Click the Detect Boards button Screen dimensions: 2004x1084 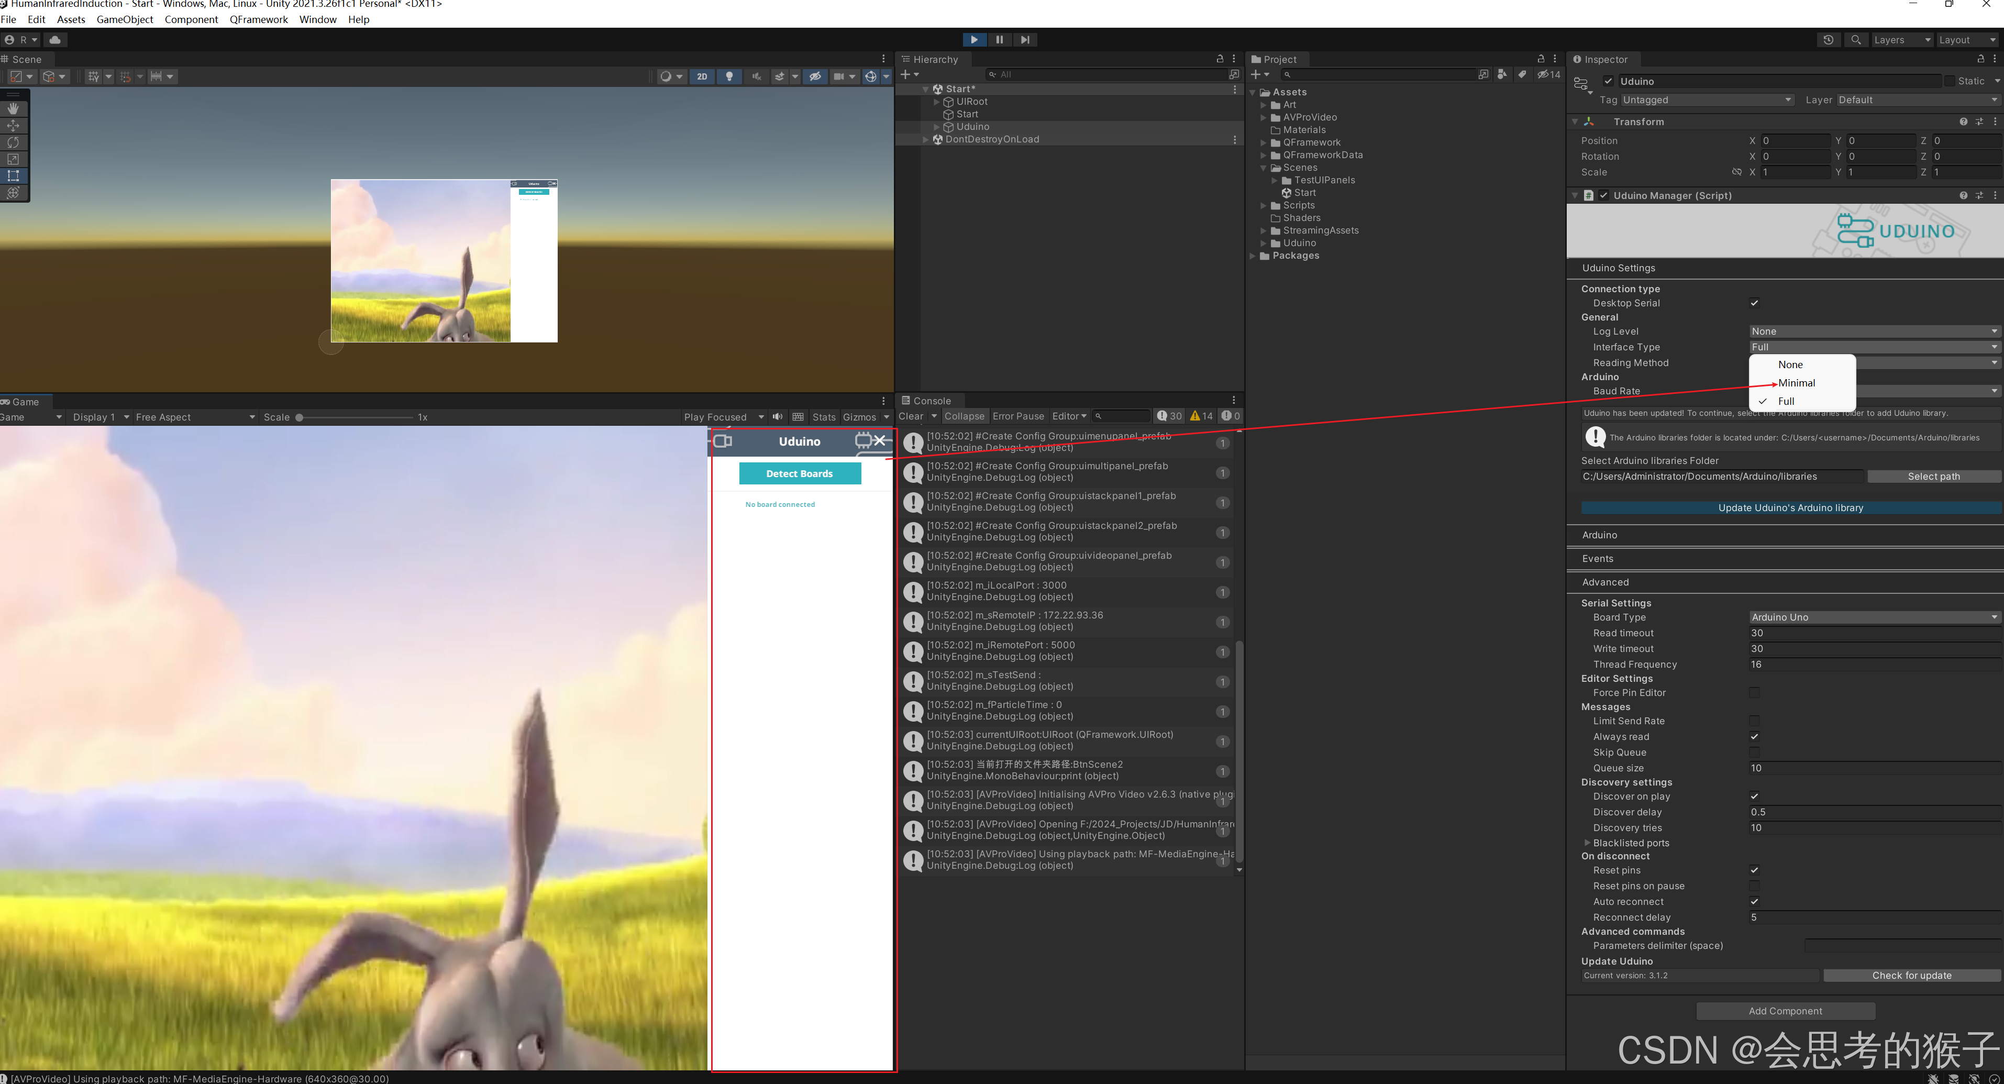pyautogui.click(x=800, y=472)
